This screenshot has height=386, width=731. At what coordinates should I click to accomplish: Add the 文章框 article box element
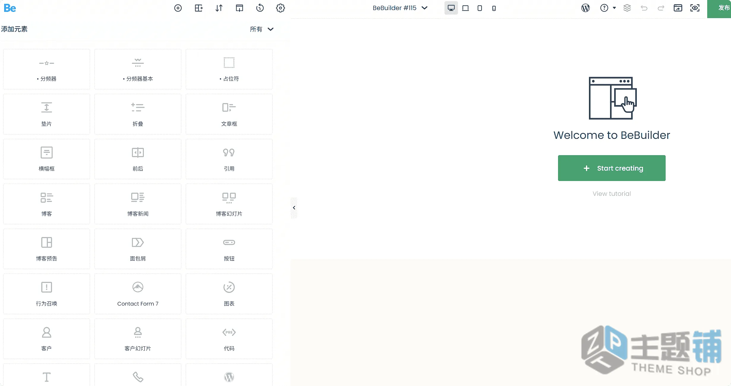229,114
